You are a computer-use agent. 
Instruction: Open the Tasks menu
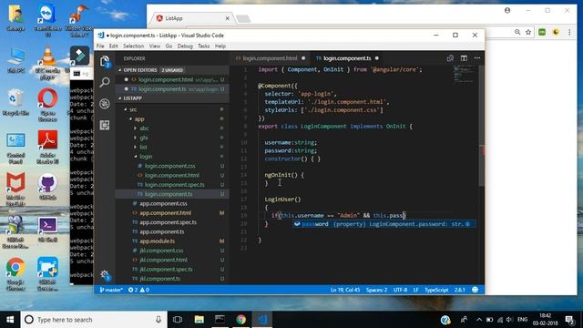[203, 46]
